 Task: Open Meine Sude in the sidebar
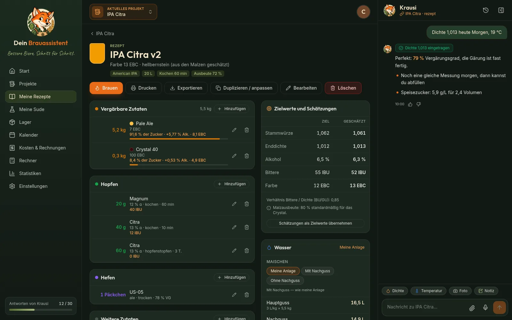(x=41, y=109)
